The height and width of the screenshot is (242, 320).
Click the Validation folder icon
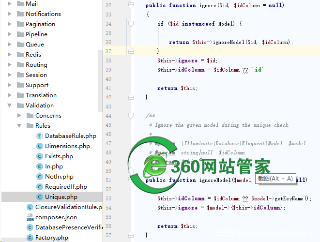pos(20,106)
